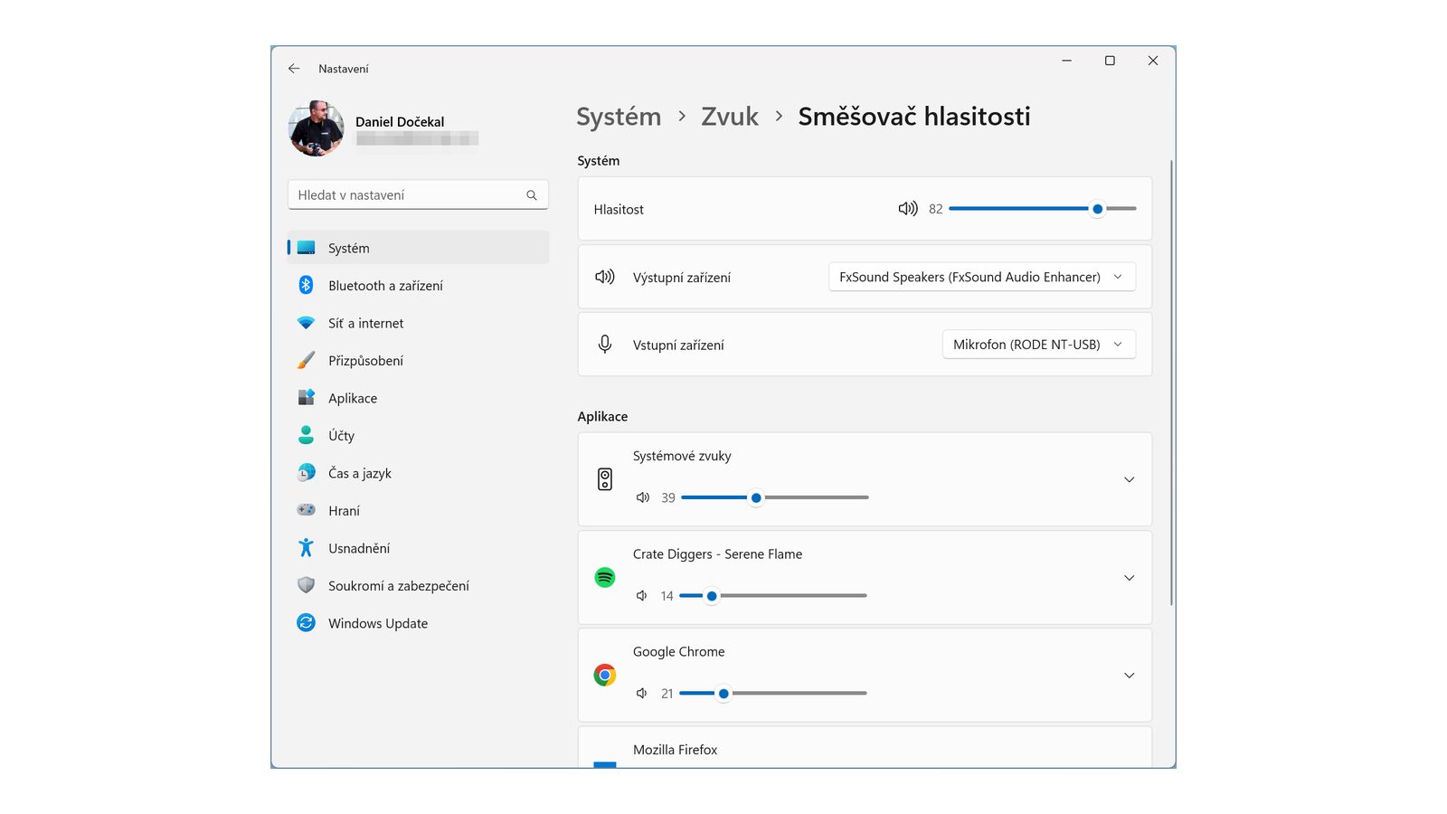Screen dimensions: 1447x814
Task: Click the Vstupní zařízení microphone icon
Action: [x=605, y=345]
